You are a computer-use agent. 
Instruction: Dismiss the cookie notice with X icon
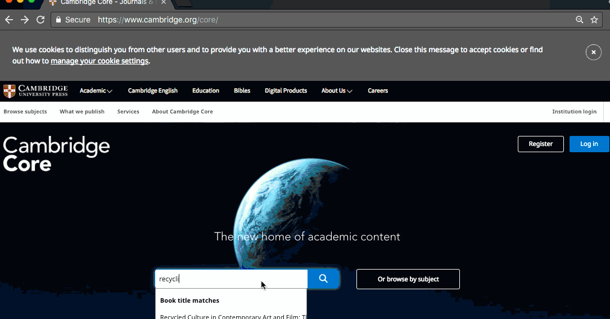593,52
